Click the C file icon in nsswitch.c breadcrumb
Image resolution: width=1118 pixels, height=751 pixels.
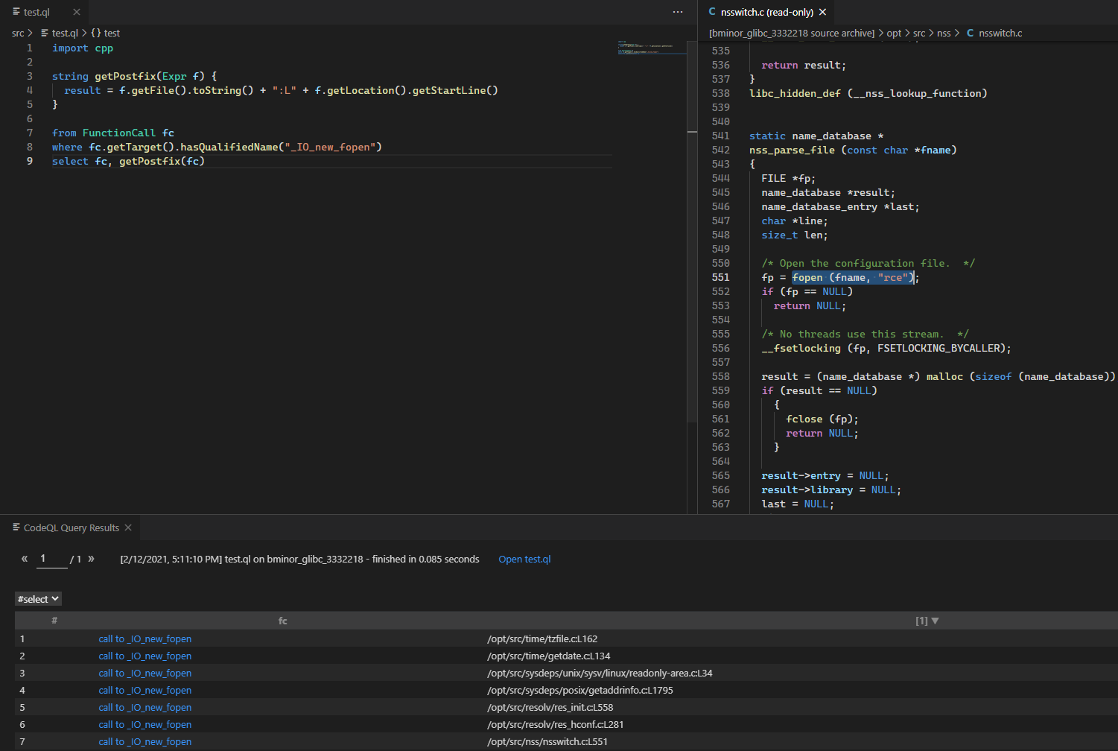point(970,33)
